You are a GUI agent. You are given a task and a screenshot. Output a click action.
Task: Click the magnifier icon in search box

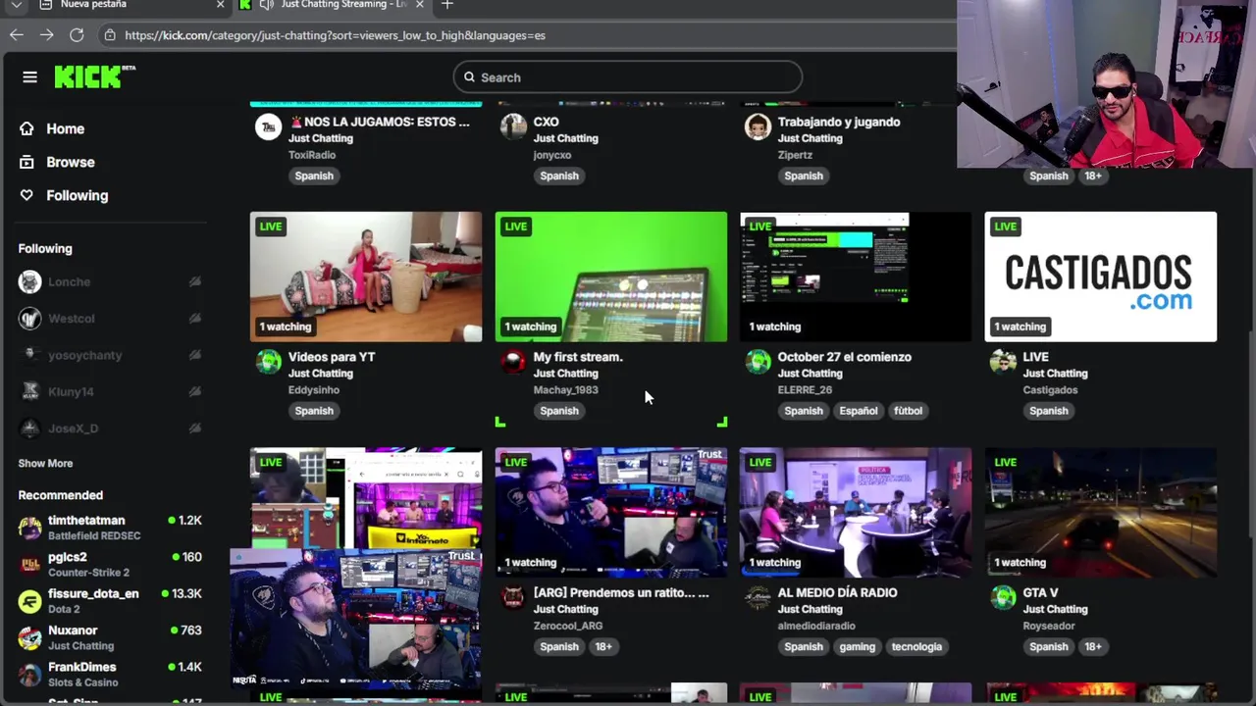click(x=469, y=77)
